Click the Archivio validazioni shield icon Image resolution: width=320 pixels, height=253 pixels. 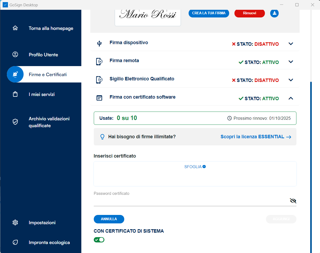(15, 122)
